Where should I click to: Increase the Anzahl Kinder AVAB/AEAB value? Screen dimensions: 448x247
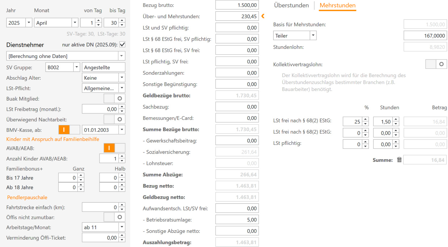122,156
